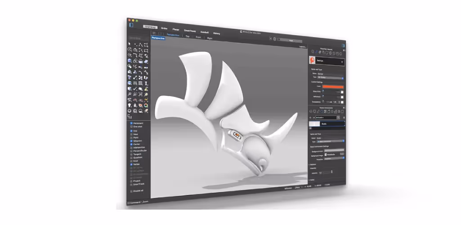Switch to the Front viewport tab
This screenshot has width=461, height=225.
pos(198,37)
